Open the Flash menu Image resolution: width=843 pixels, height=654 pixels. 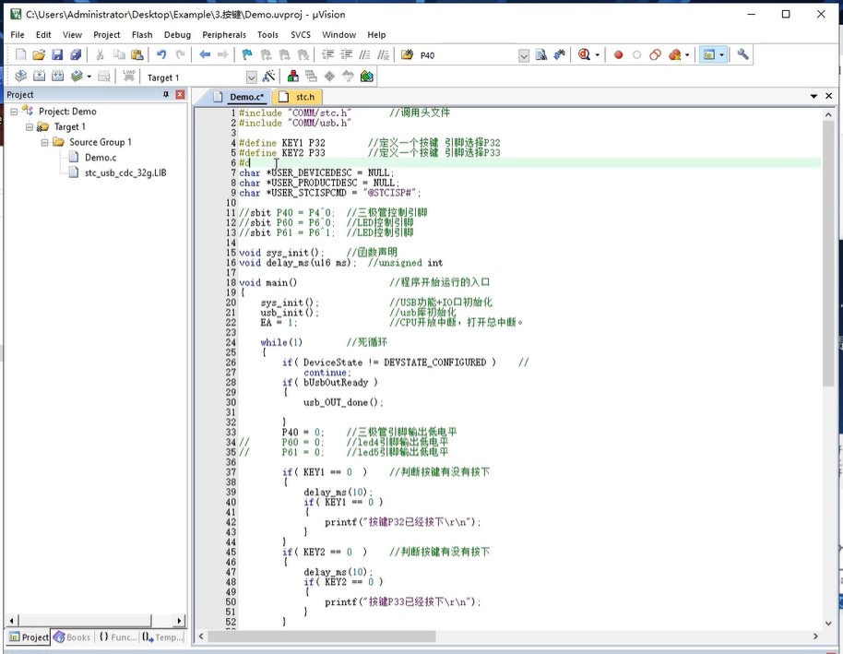142,34
